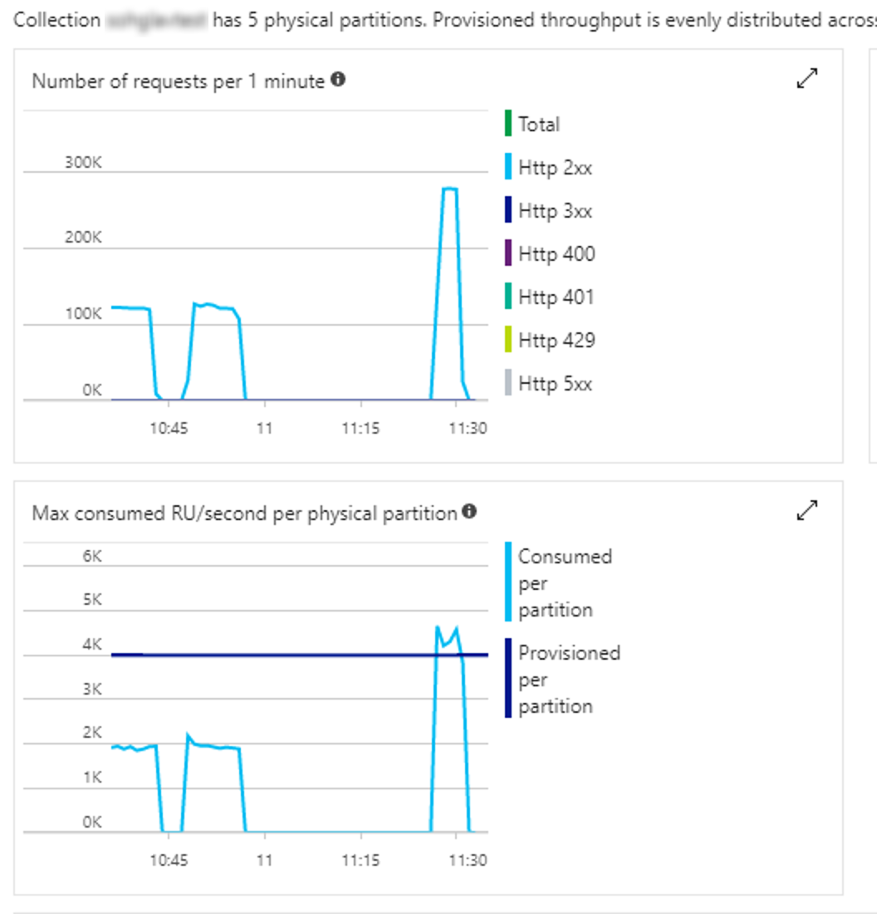
Task: Select the Http 5xx legend entry
Action: click(548, 383)
